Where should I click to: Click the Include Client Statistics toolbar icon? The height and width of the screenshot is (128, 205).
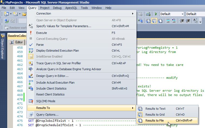pos(140,21)
